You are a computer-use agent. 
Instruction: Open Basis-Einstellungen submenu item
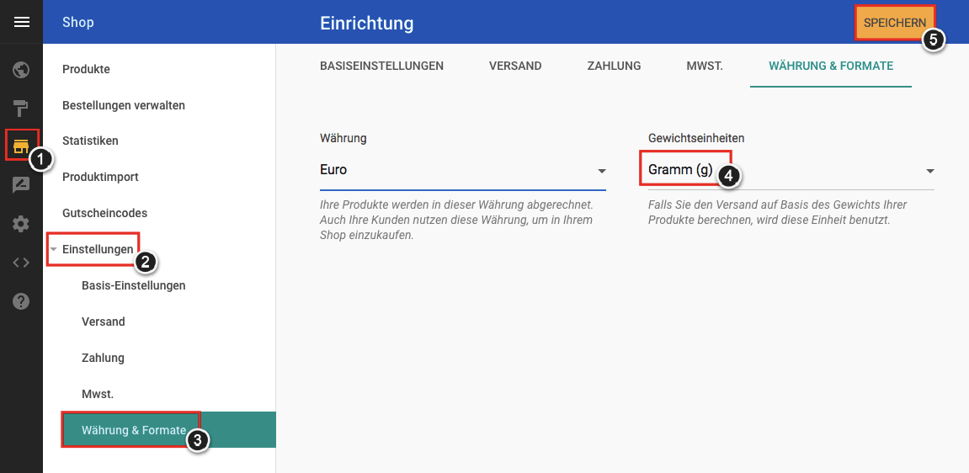[134, 285]
